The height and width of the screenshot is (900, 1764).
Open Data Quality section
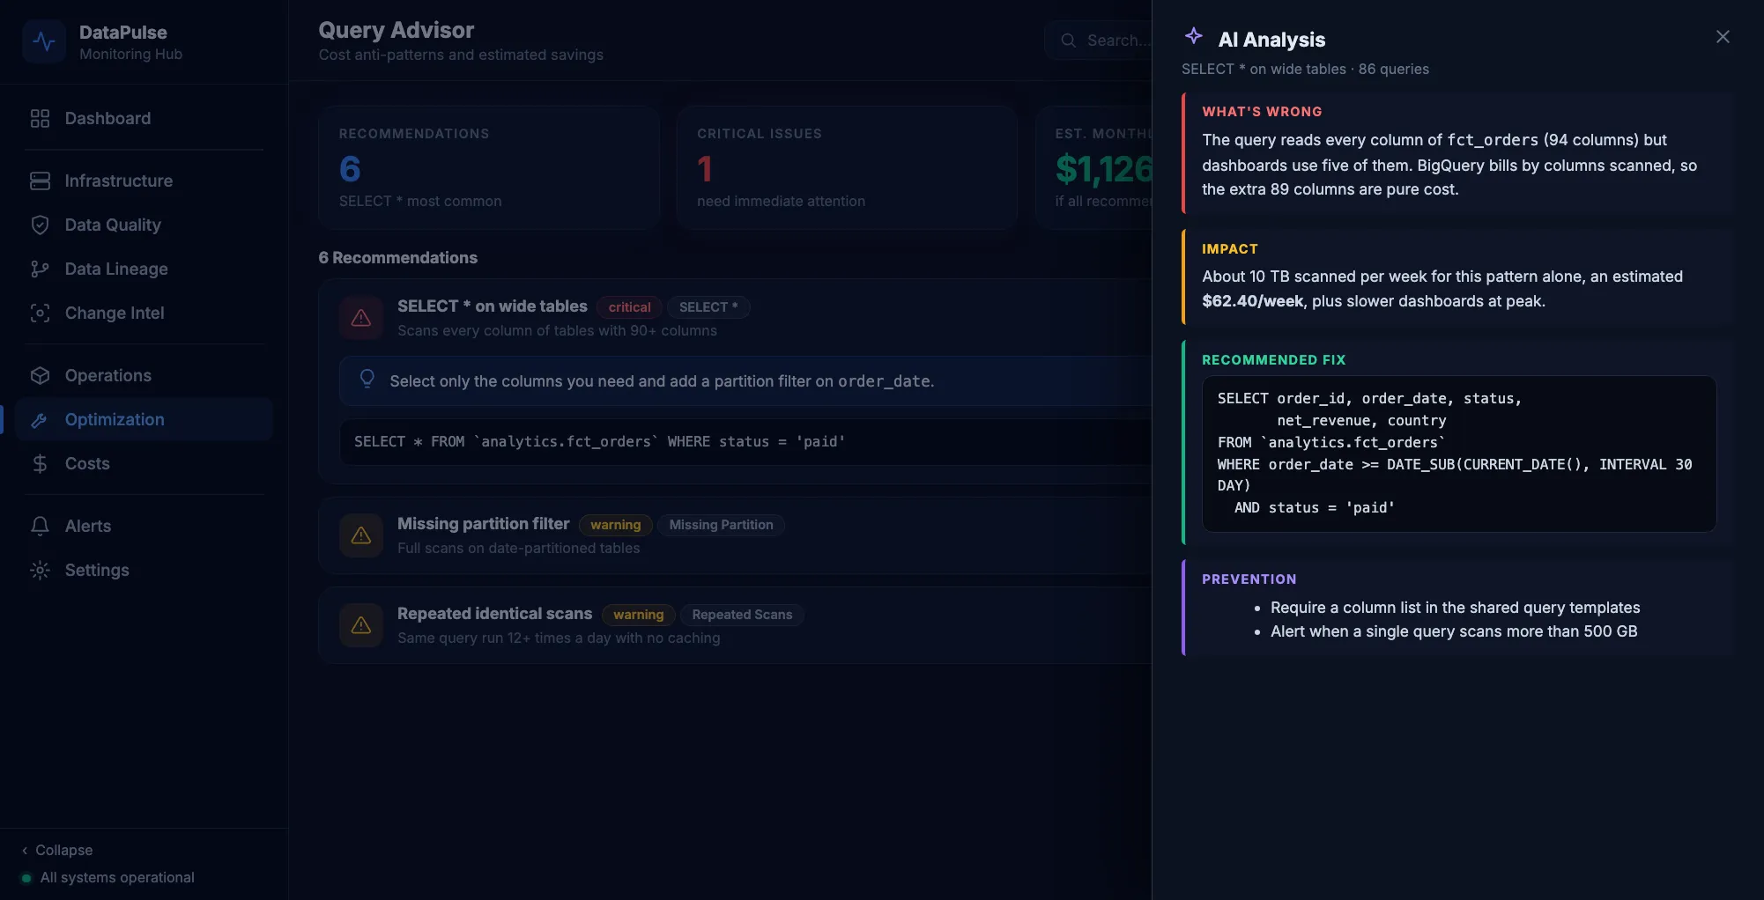pos(144,225)
